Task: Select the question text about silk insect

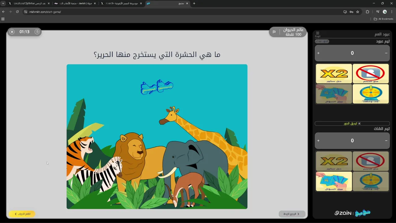Action: click(x=157, y=55)
